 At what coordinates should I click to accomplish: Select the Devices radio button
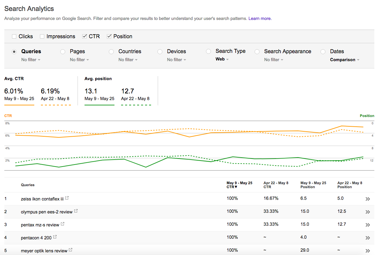[160, 52]
